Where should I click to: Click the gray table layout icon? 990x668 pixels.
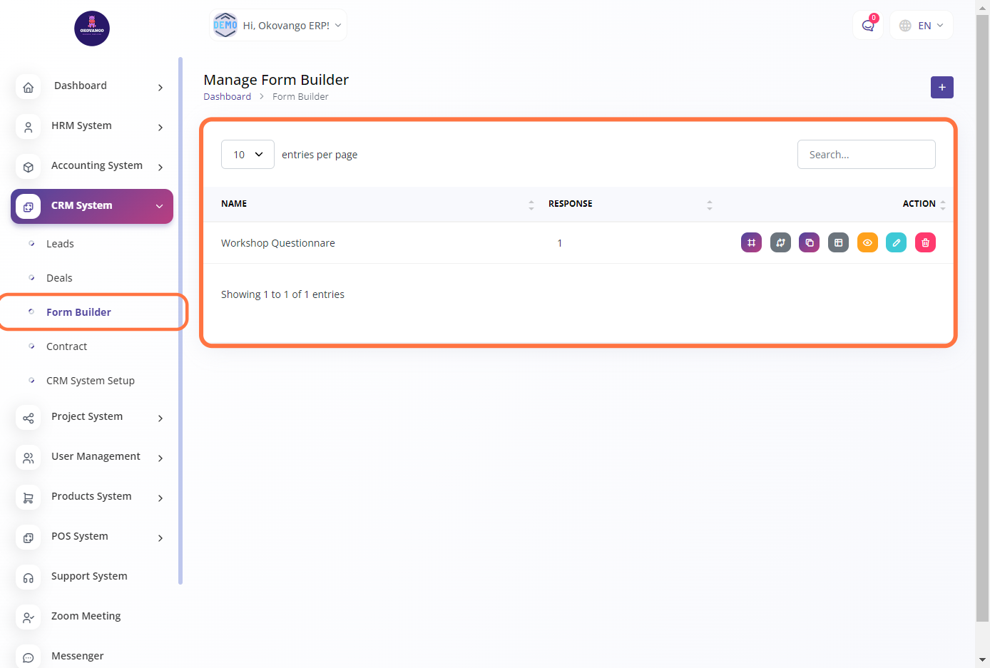pyautogui.click(x=838, y=243)
